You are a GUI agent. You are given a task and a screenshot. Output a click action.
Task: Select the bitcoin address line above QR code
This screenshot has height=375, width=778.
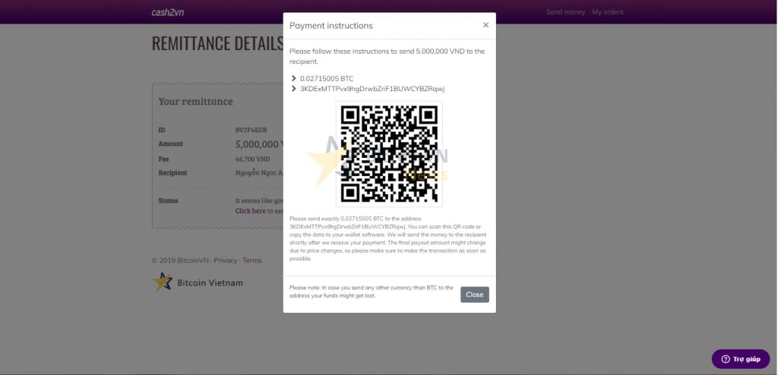tap(372, 89)
